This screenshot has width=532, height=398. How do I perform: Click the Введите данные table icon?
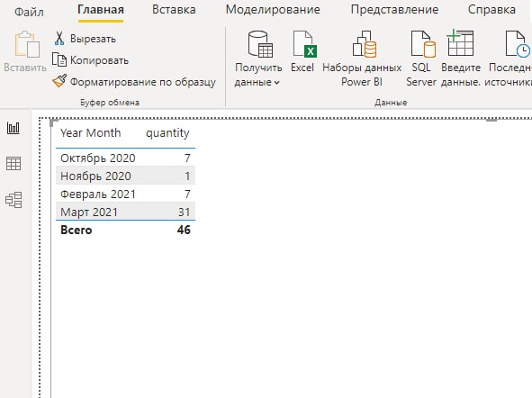point(460,43)
